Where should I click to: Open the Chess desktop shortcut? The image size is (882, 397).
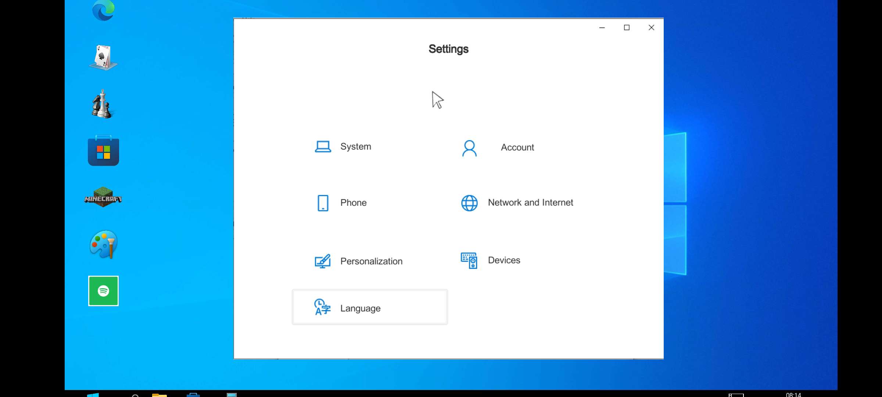tap(103, 104)
